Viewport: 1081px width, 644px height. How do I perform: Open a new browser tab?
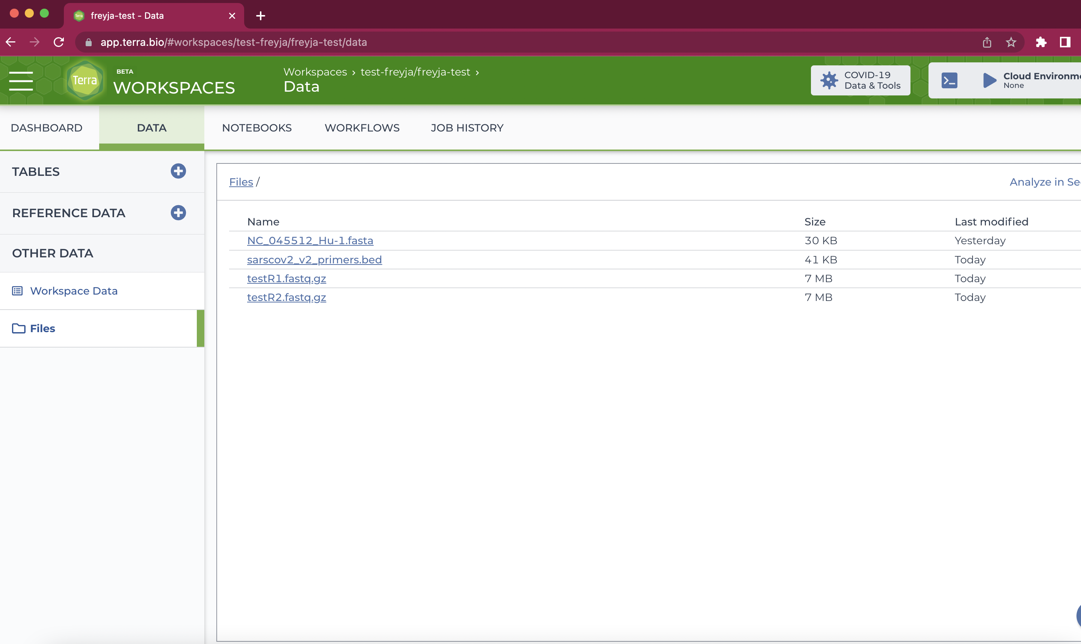pos(260,16)
